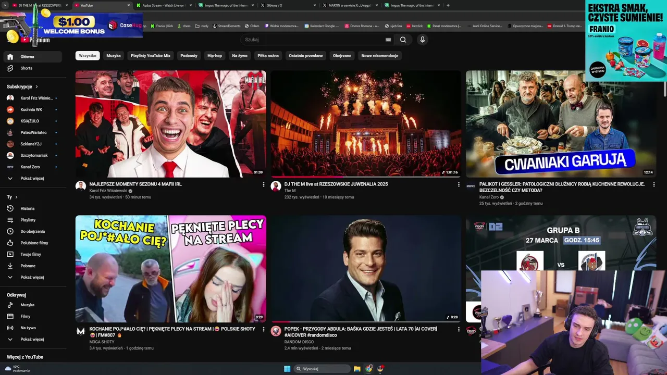
Task: Open the Do obejrzenia clock icon
Action: click(10, 231)
